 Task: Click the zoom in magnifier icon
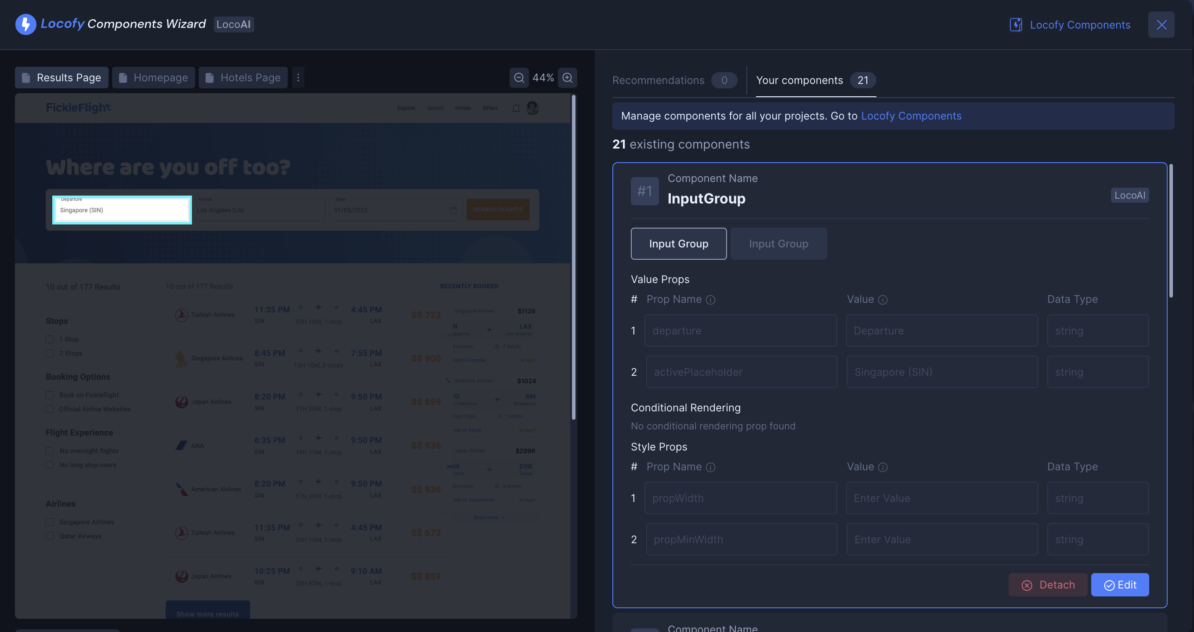point(567,77)
